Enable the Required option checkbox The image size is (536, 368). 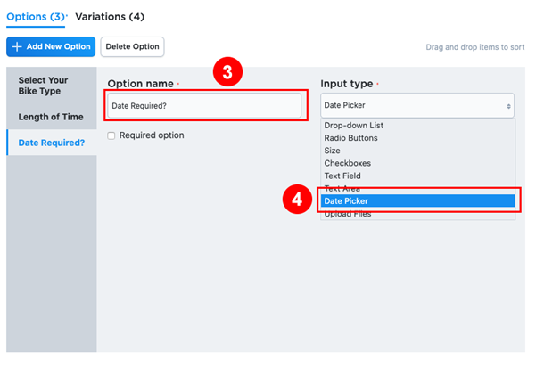111,135
